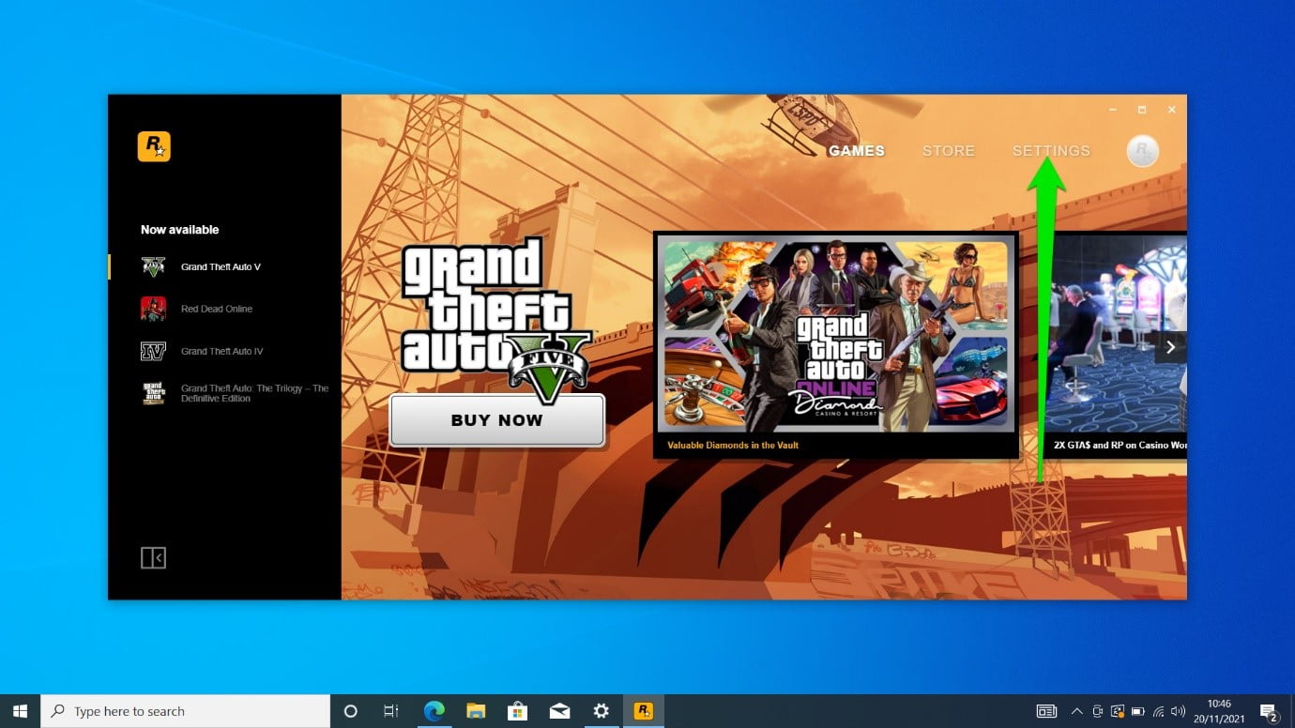This screenshot has height=728, width=1295.
Task: Launch Microsoft Edge from the taskbar
Action: [434, 711]
